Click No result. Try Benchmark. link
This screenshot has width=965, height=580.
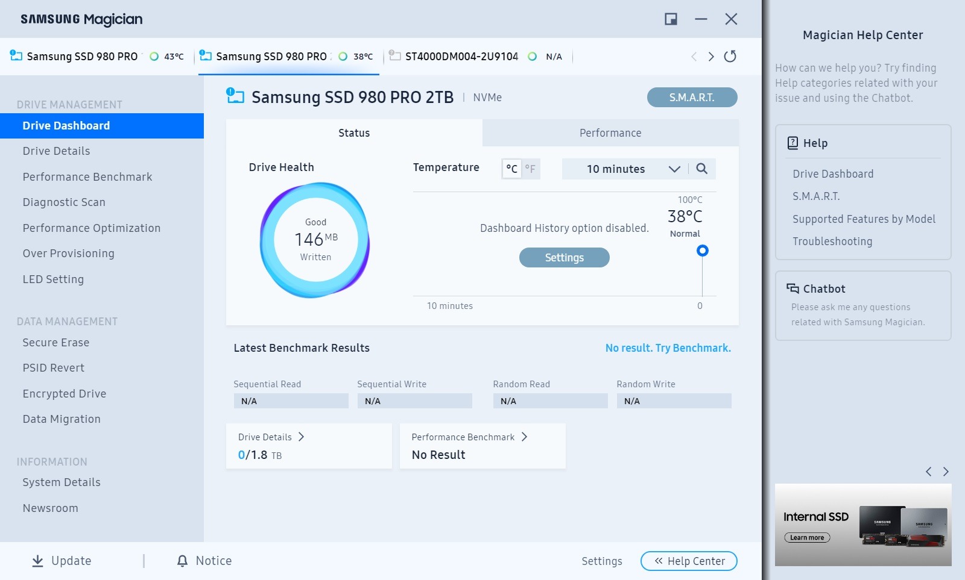click(668, 348)
